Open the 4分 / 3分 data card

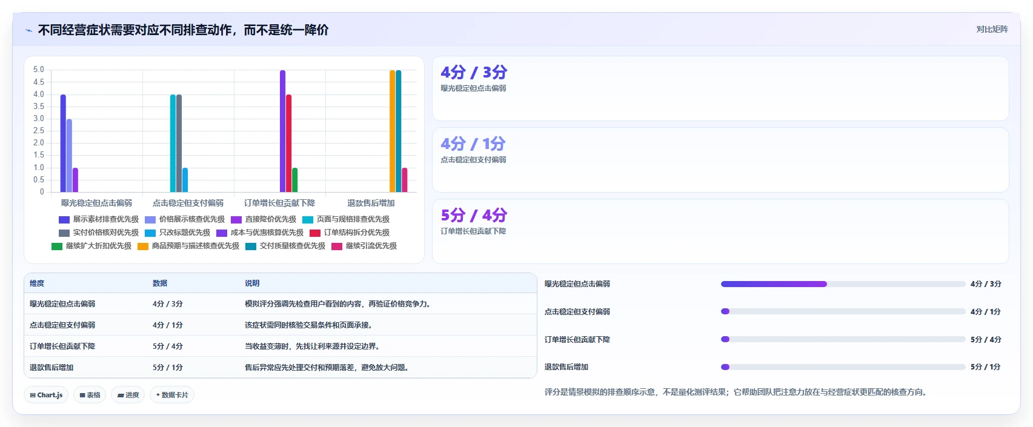[720, 88]
